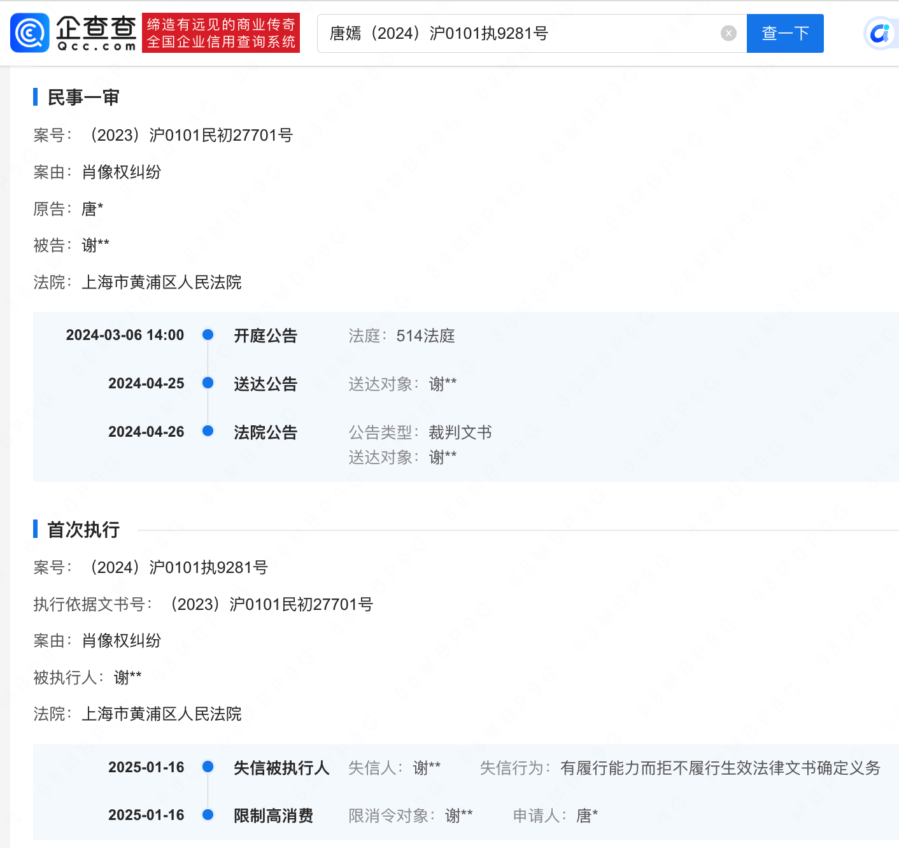Click 限消令对象 name 谢**

458,816
